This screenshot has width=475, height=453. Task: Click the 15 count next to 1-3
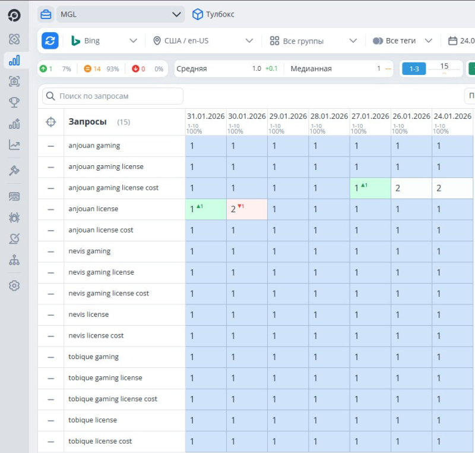[x=444, y=67]
